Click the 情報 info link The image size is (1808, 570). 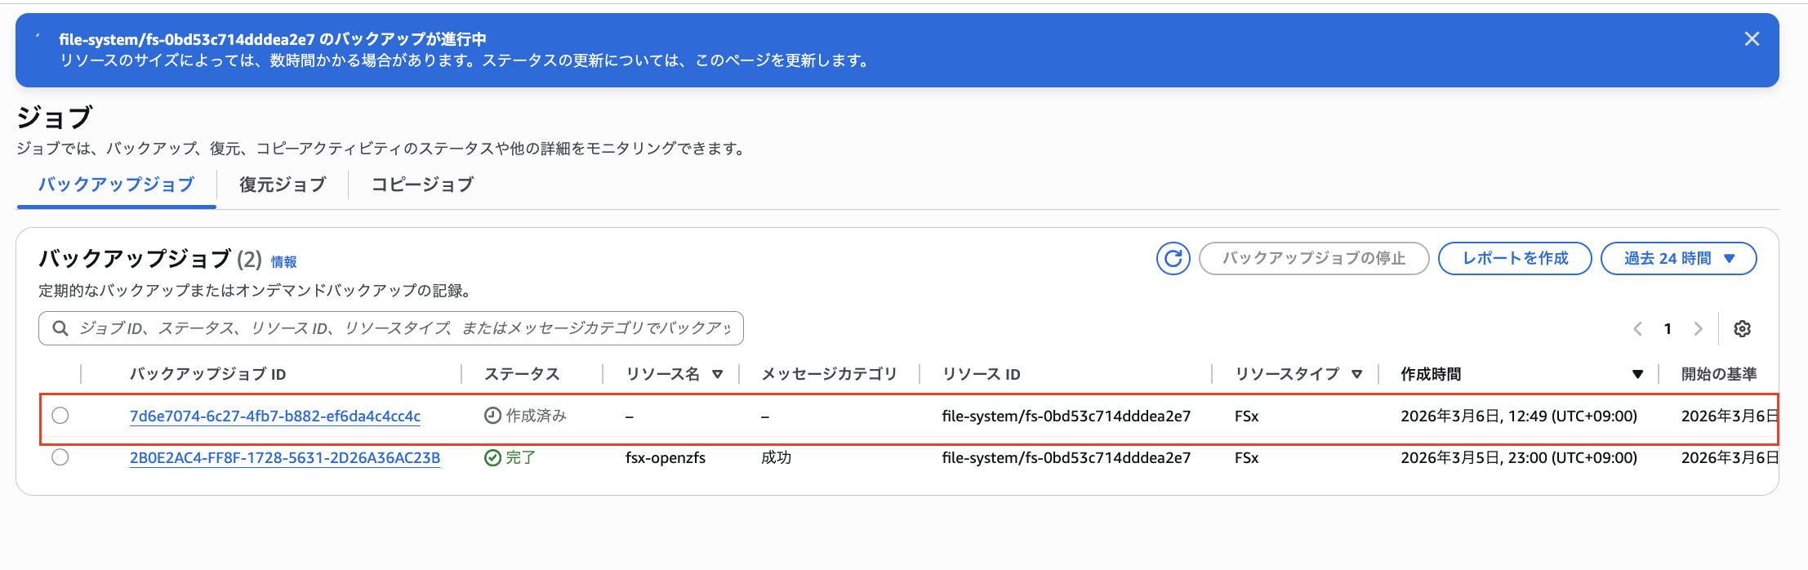pos(283,262)
